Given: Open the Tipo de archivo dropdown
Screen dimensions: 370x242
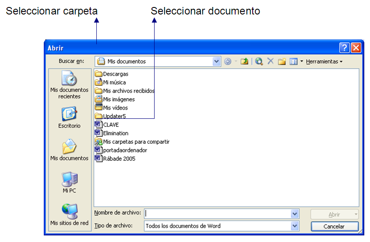Looking at the screenshot, I should click(x=295, y=226).
